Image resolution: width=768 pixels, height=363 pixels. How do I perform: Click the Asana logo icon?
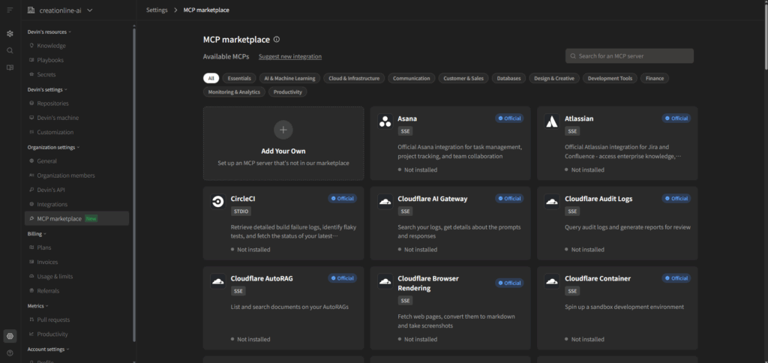[x=385, y=121]
